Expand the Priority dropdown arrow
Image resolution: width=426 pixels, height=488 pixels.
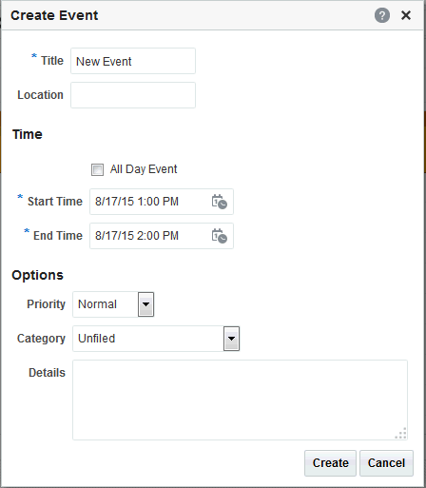pos(145,304)
